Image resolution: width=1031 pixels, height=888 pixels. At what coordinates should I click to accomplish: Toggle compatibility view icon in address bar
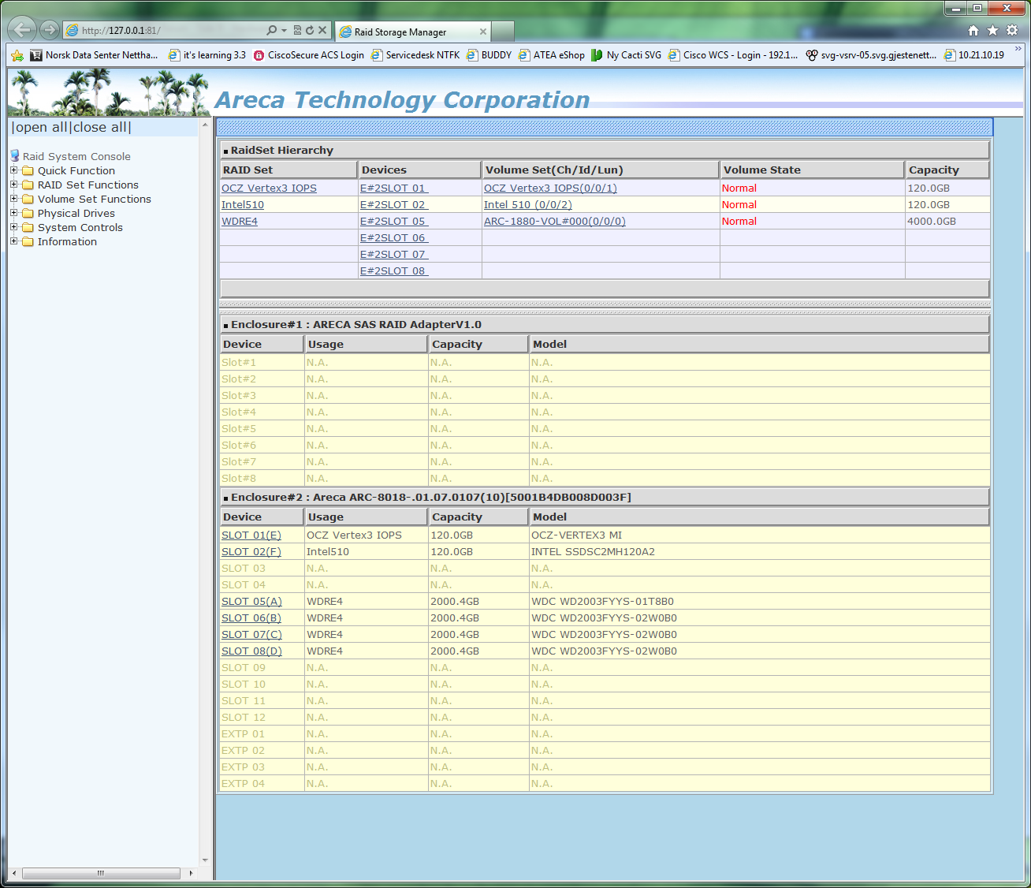coord(297,30)
